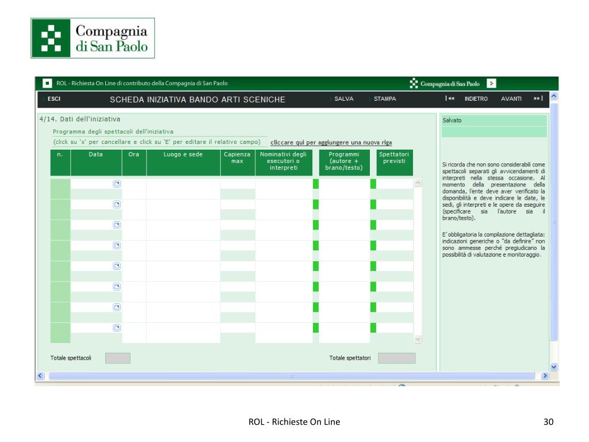This screenshot has width=589, height=442.
Task: Click the page vertical scrollbar down arrow
Action: [554, 367]
